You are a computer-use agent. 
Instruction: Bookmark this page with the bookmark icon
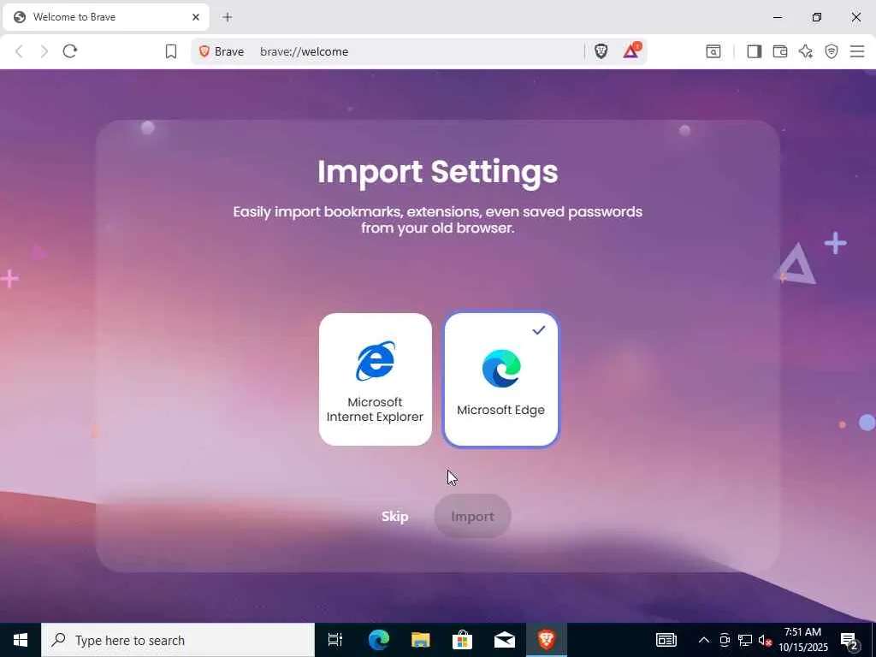(171, 51)
